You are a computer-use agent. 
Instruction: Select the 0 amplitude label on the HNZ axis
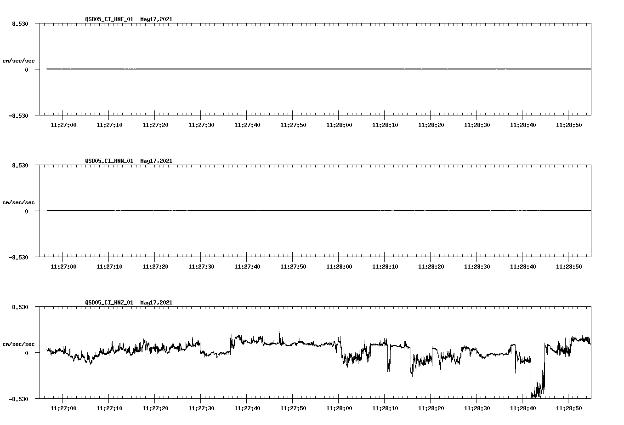coord(26,353)
